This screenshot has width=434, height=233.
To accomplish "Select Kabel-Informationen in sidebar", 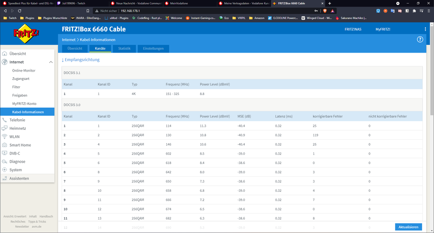I will pos(27,112).
